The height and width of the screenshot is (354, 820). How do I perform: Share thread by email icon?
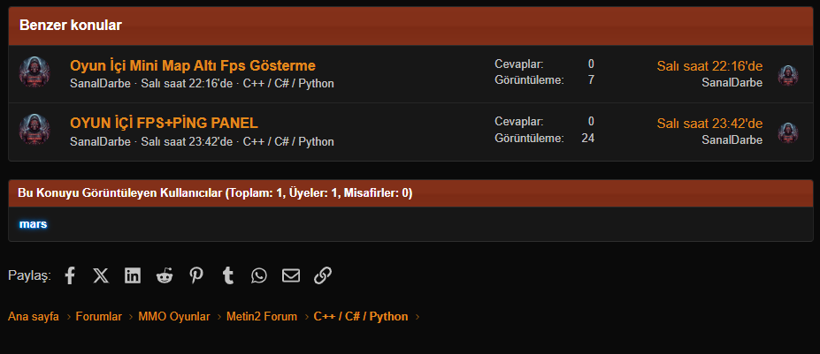pos(290,275)
